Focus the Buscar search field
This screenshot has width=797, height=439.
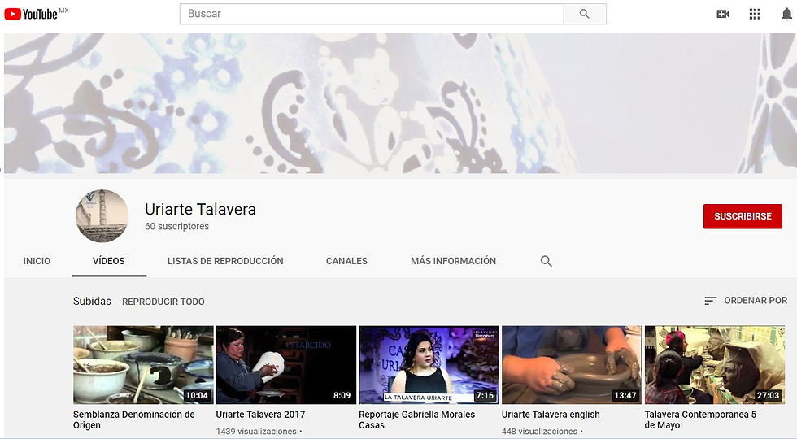(372, 14)
